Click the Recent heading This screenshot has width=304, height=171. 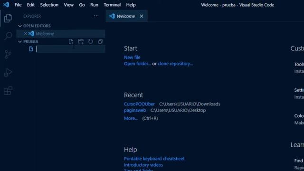[x=133, y=95]
